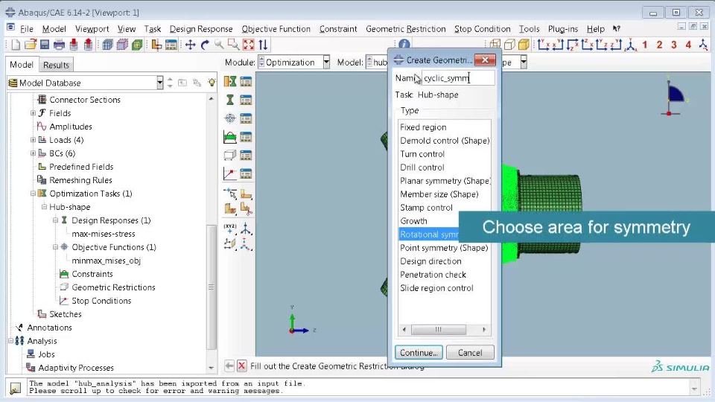Create a new model database icon
The height and width of the screenshot is (402, 715).
(16, 45)
